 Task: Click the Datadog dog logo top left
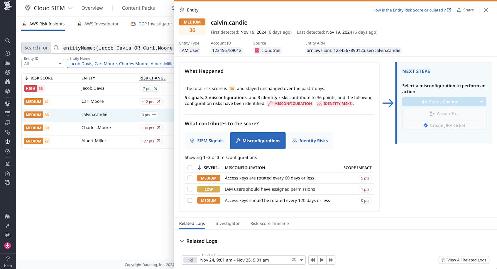pyautogui.click(x=8, y=5)
